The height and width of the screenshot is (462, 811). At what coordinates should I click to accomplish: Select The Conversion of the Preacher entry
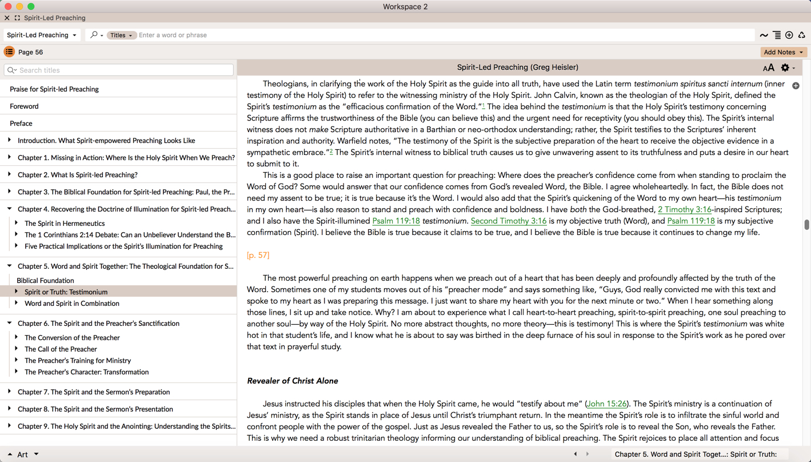pyautogui.click(x=72, y=338)
